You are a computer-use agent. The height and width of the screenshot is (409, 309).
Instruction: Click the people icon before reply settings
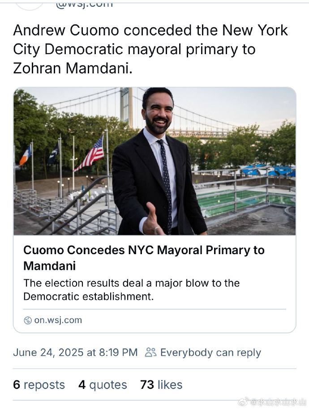pyautogui.click(x=150, y=352)
